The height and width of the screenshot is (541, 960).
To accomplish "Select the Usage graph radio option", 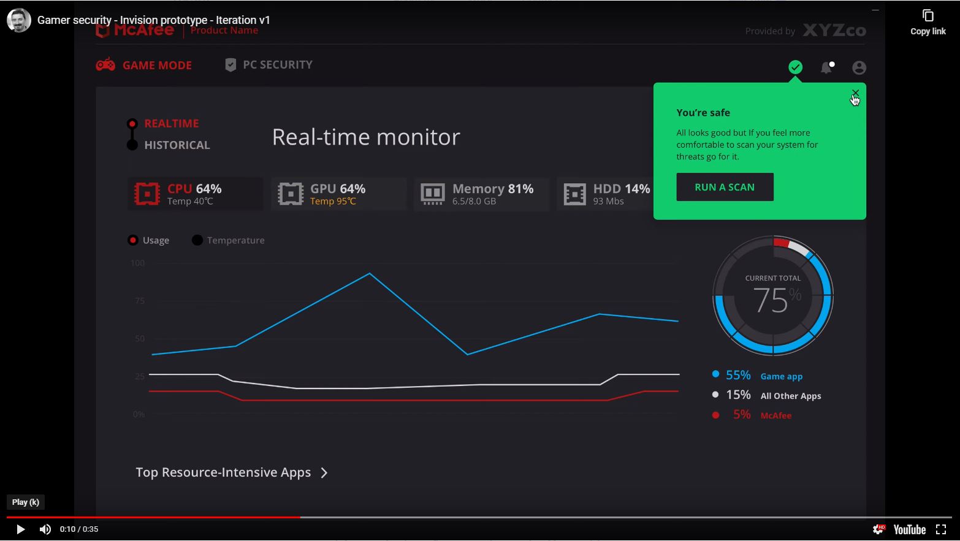I will click(x=133, y=240).
